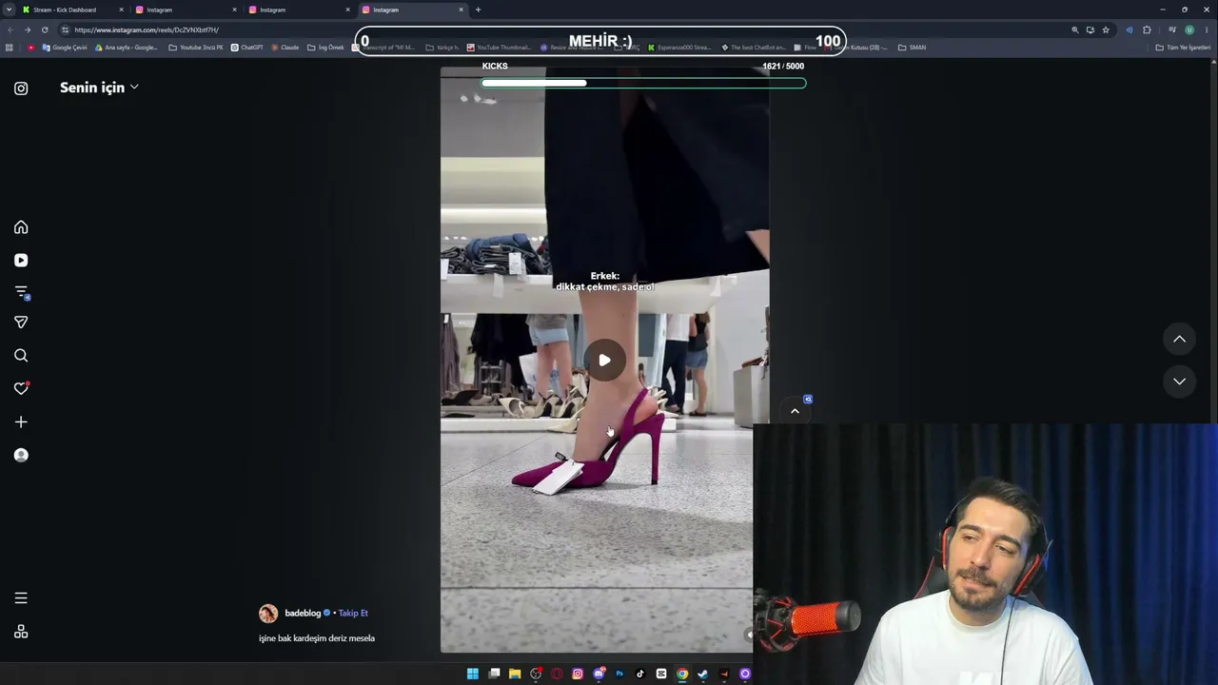Go to Instagram home via logo

[21, 88]
